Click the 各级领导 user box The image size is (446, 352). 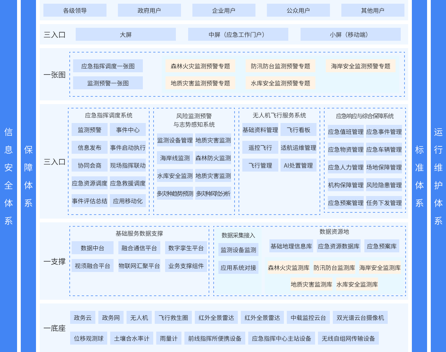75,10
